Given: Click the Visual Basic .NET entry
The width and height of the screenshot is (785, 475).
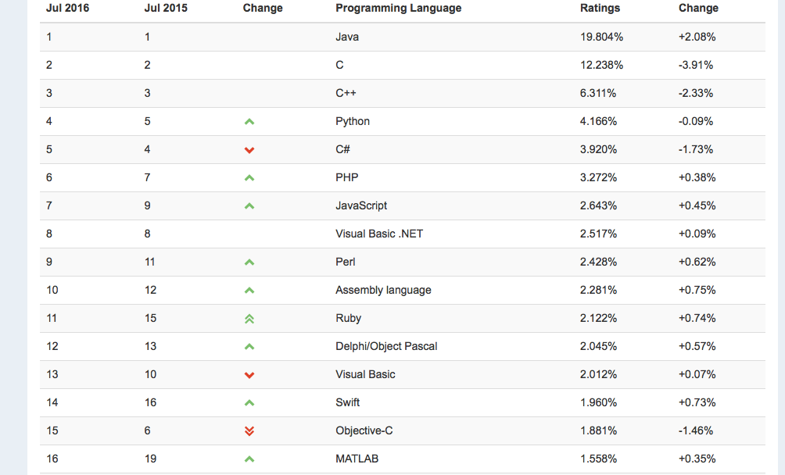Looking at the screenshot, I should 379,234.
